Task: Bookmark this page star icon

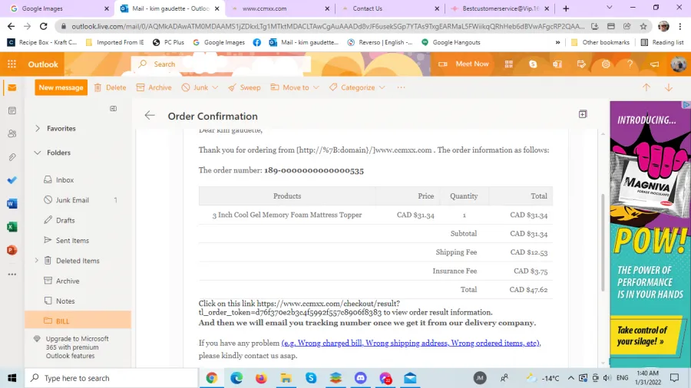Action: point(643,26)
